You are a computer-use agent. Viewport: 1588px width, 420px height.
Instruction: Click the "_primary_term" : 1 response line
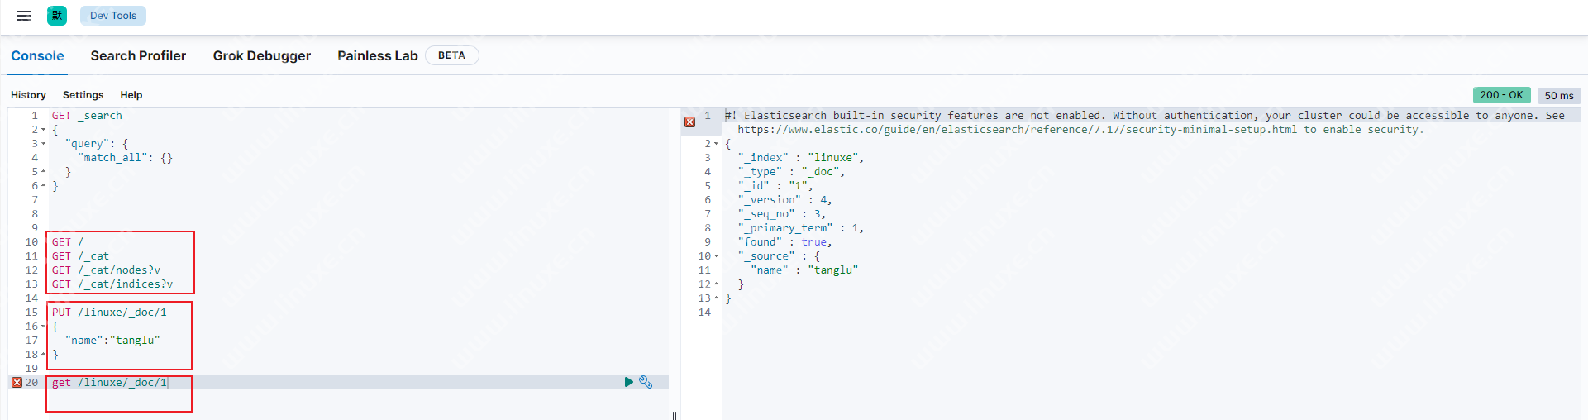[801, 228]
